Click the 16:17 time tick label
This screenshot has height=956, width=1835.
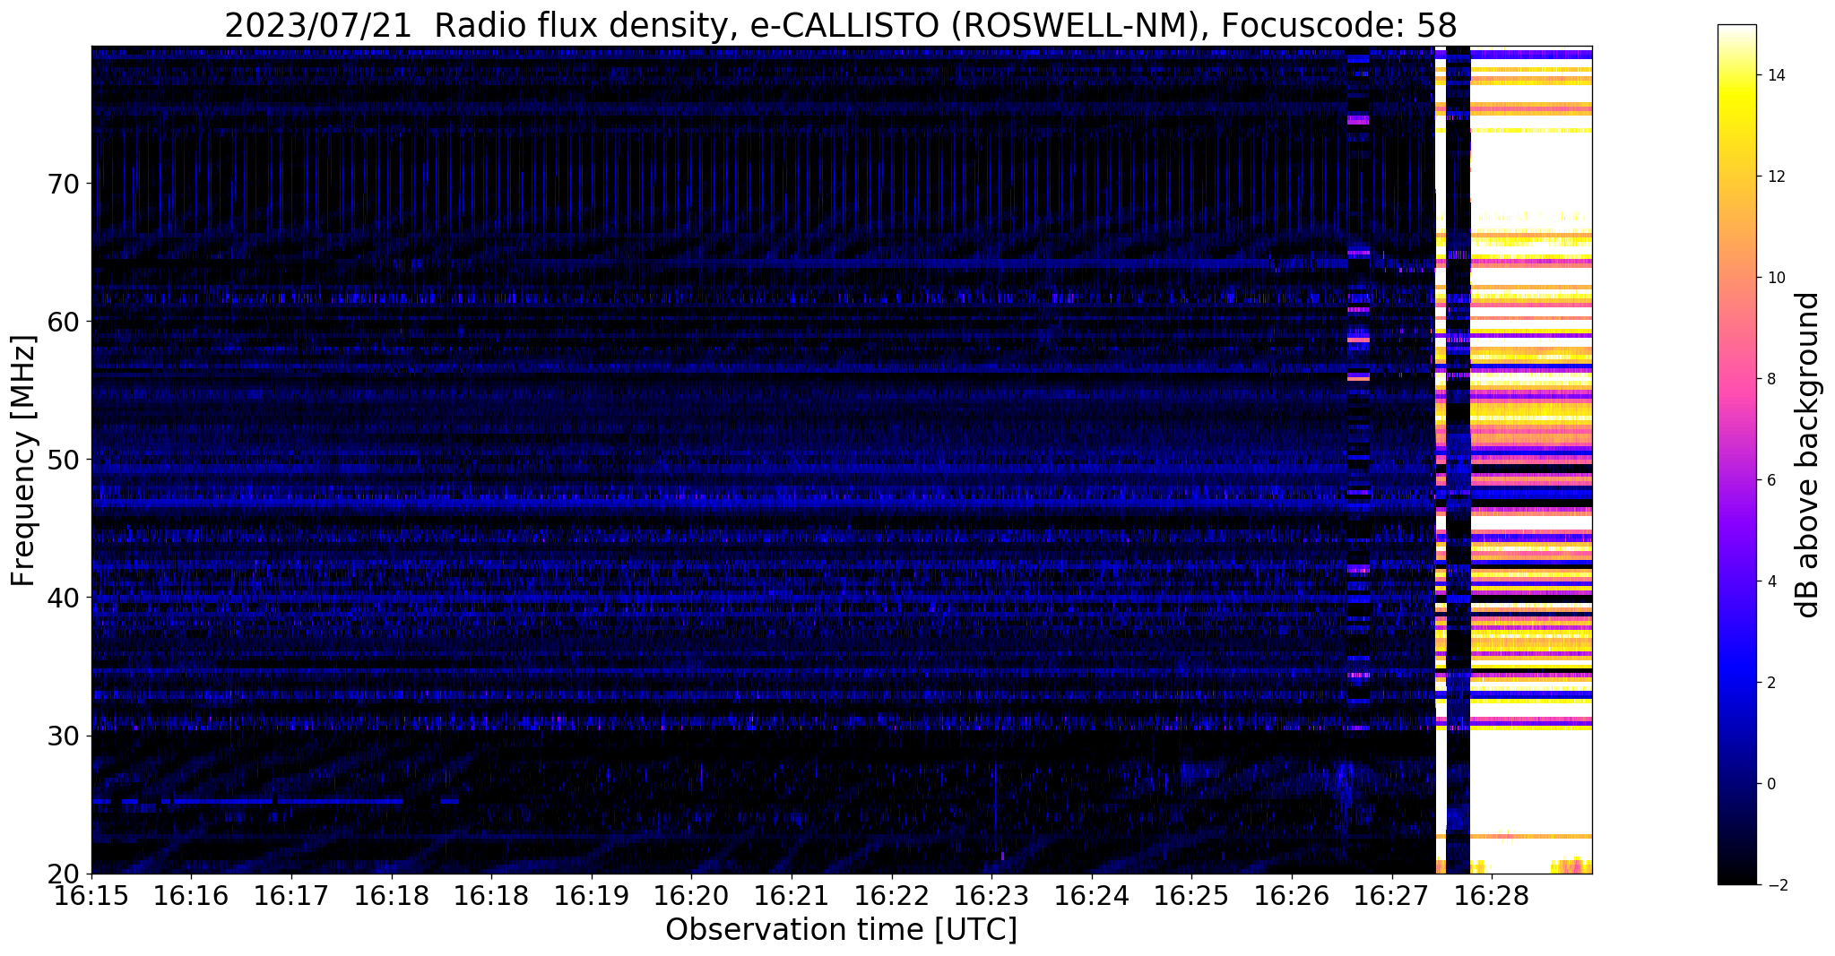[291, 896]
